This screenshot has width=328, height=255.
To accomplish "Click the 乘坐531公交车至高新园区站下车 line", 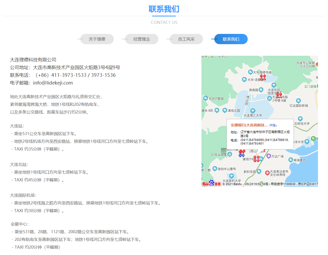I will 44,134.
